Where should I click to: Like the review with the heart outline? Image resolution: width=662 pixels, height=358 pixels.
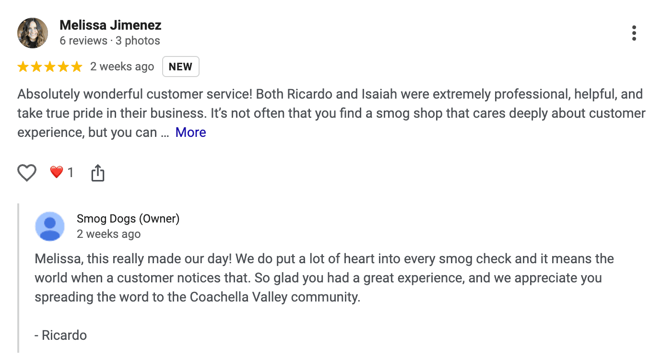click(27, 173)
